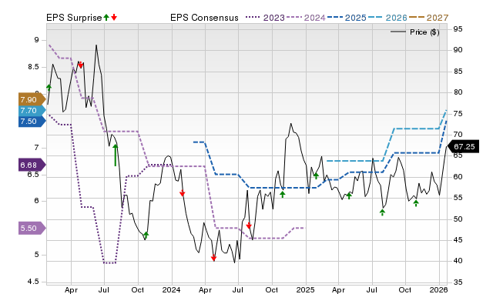Click the 85 value on the price axis

click(458, 72)
